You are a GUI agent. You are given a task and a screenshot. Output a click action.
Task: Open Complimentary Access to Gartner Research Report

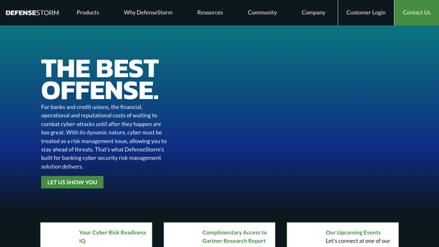(235, 237)
